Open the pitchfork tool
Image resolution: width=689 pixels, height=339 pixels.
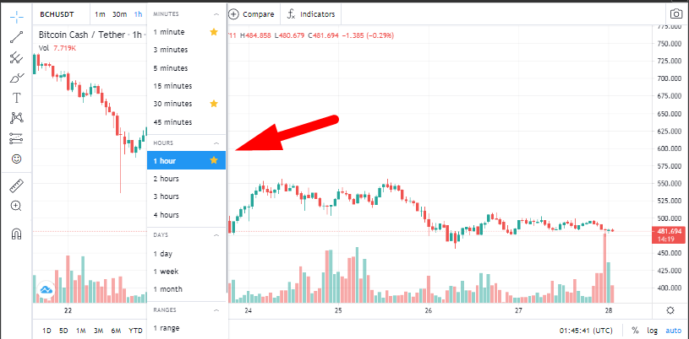click(17, 57)
